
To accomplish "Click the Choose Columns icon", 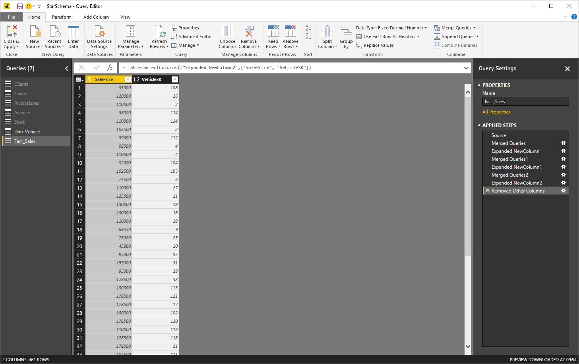I will (227, 32).
